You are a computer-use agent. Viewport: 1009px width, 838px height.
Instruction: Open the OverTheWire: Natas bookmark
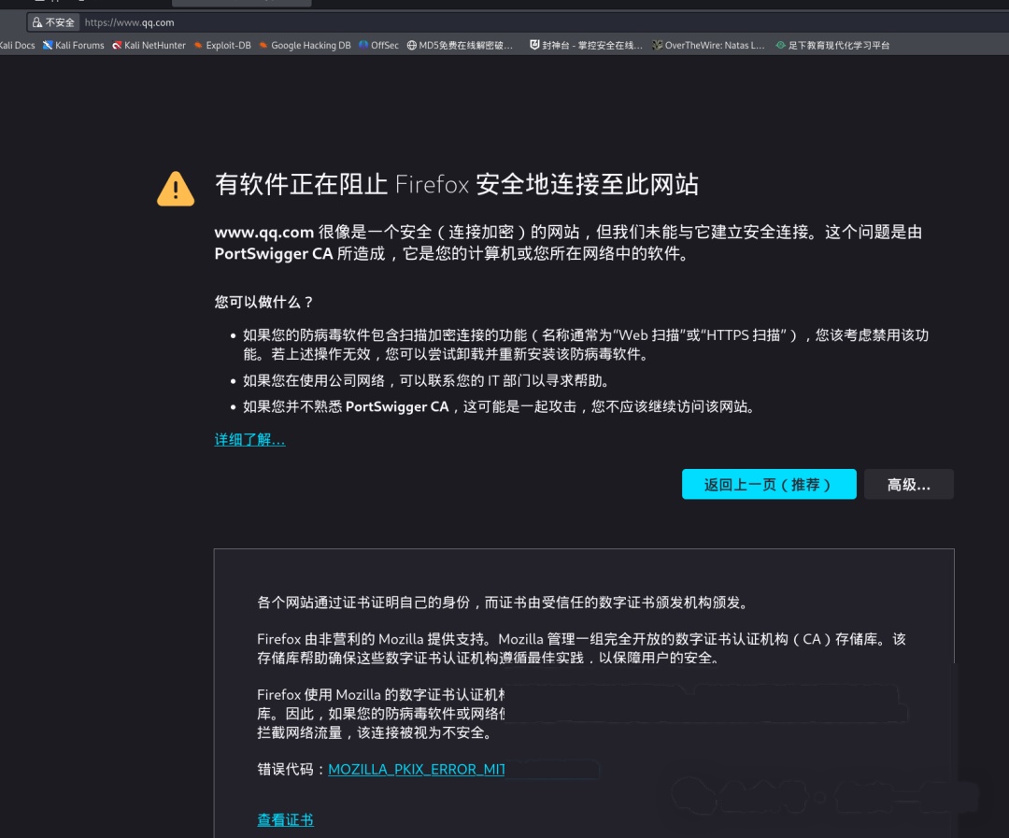pos(708,45)
